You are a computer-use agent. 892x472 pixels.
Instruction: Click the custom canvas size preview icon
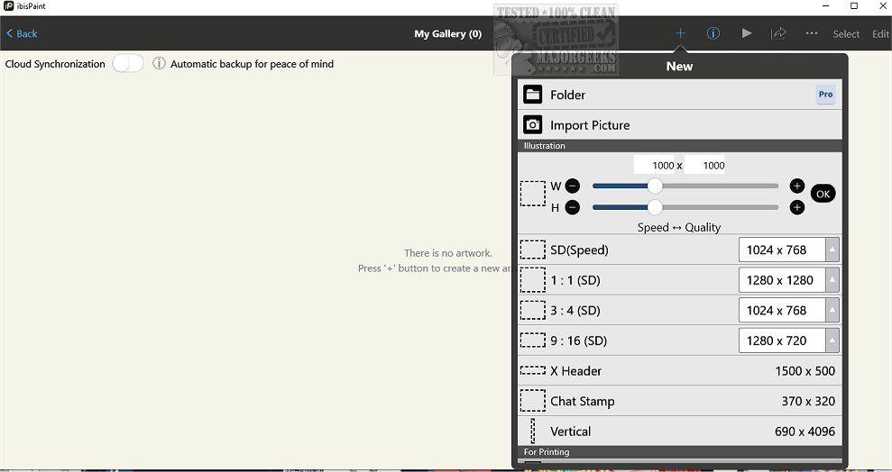[x=532, y=194]
